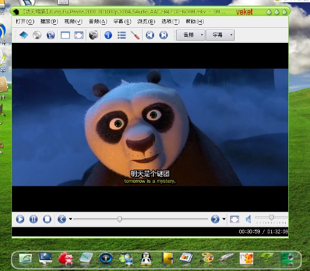Open the 浏览(B) menu

[x=146, y=21]
